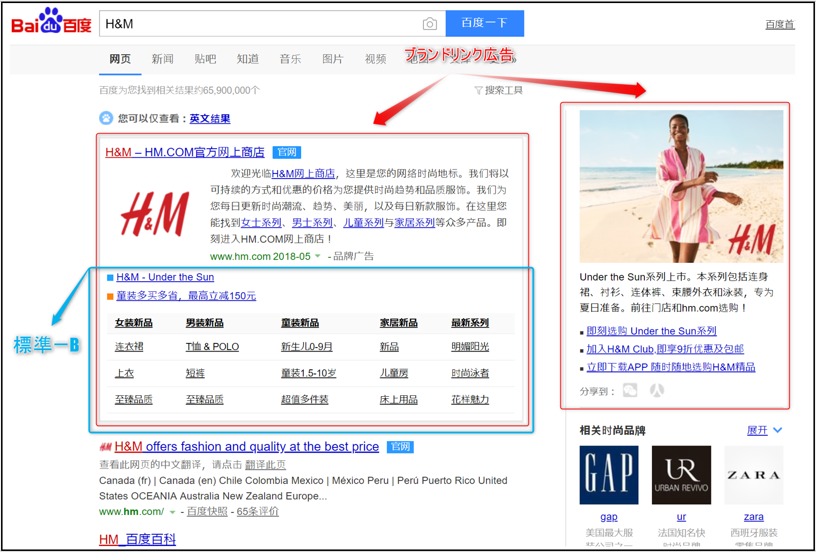Open the 英文结果 link
816x552 pixels.
pyautogui.click(x=210, y=118)
